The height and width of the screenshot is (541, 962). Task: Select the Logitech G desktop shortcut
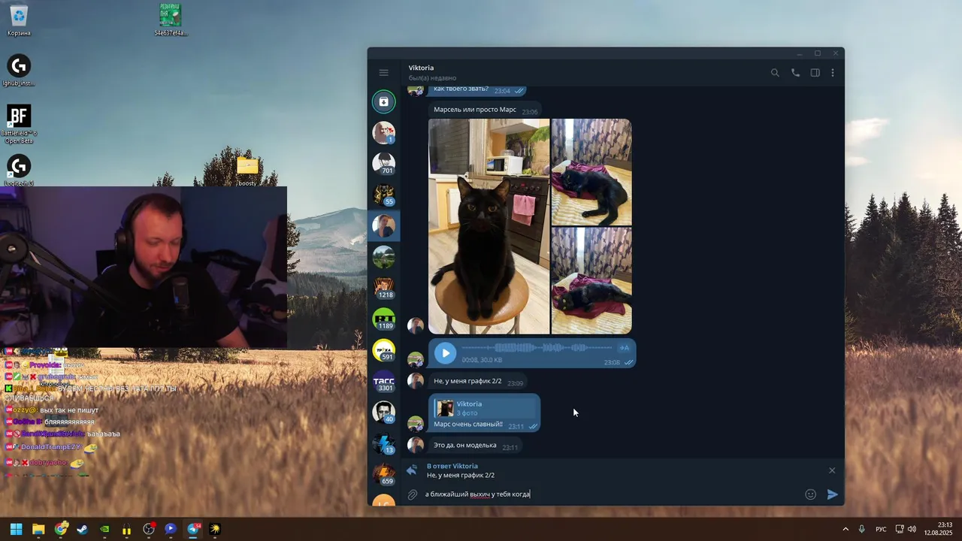pos(19,170)
